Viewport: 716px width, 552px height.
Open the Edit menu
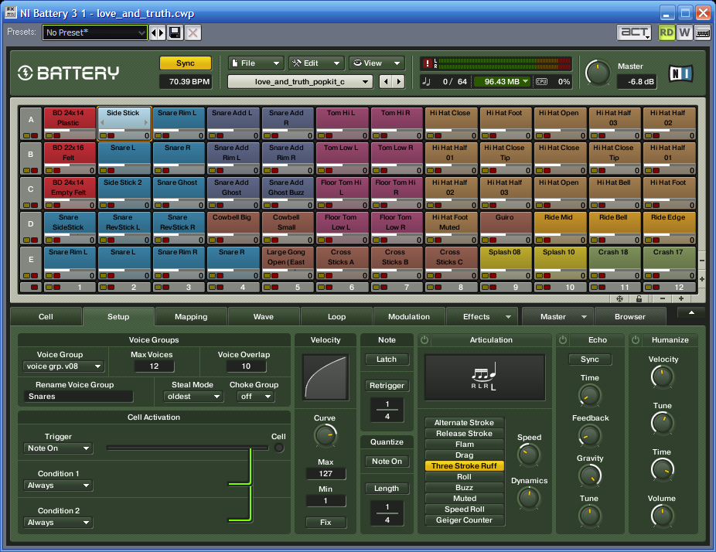[x=316, y=63]
